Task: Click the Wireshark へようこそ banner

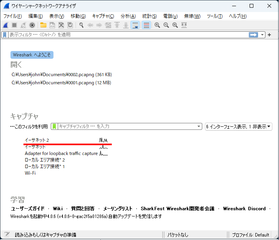Action: click(x=32, y=55)
